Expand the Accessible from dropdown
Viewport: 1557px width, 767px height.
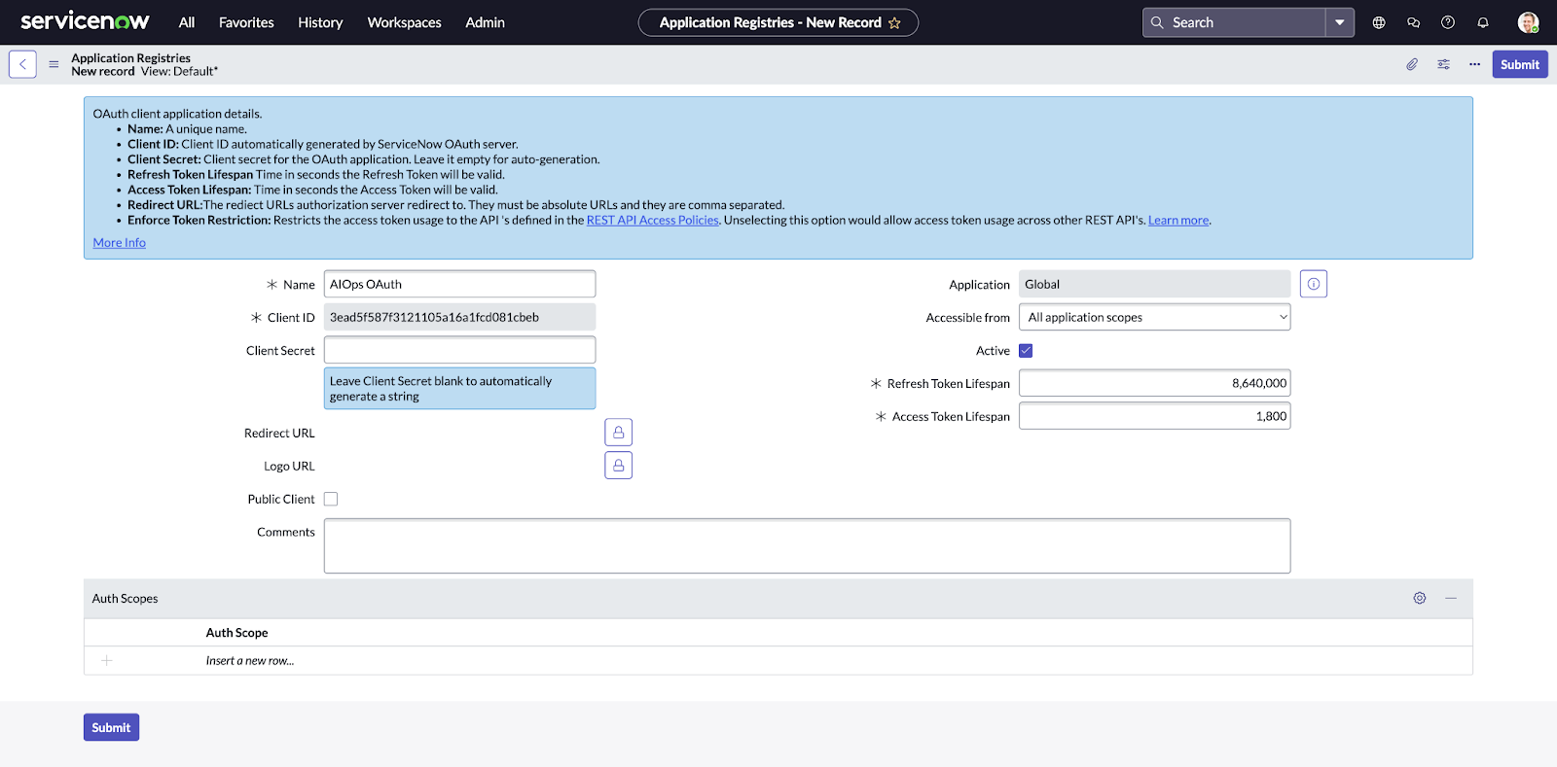[x=1154, y=317]
